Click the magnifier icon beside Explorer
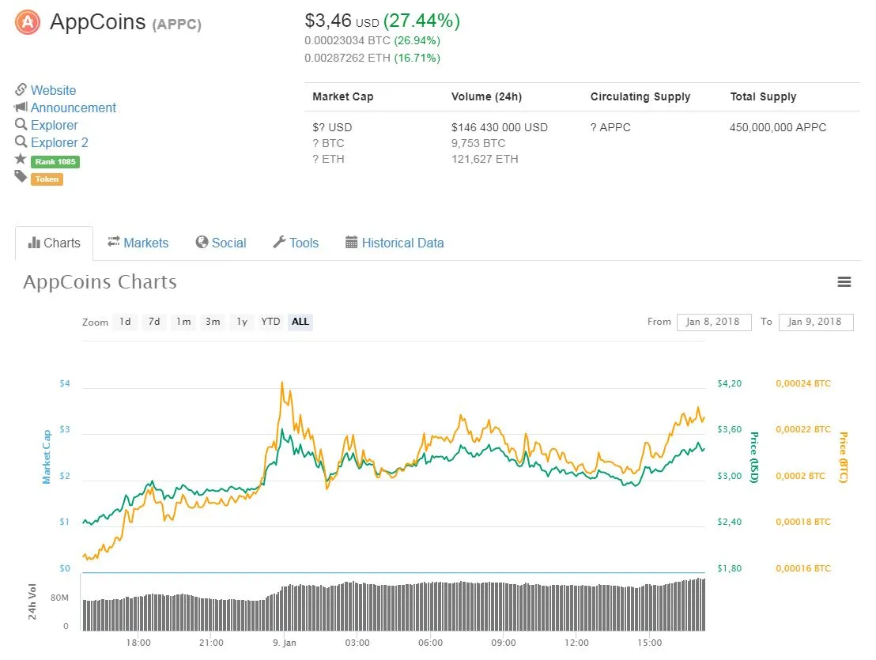876x660 pixels. coord(21,124)
